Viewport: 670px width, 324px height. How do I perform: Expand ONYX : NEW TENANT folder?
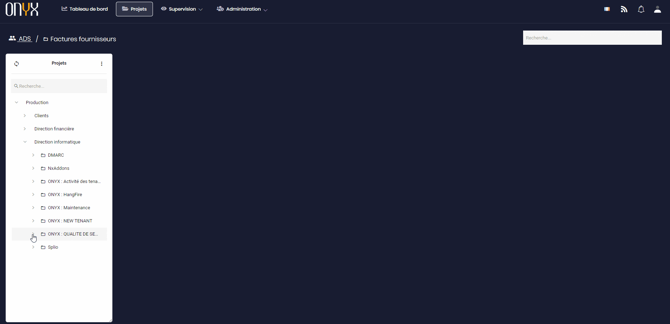click(x=33, y=221)
